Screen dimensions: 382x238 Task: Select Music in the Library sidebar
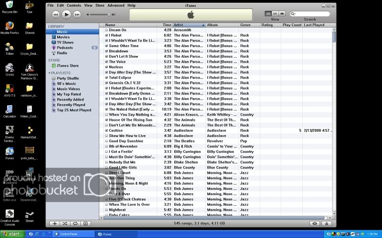pos(73,32)
